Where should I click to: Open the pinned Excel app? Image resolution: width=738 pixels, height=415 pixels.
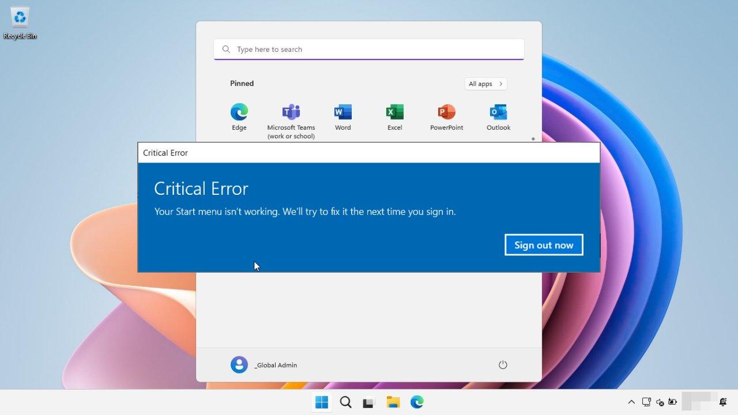click(394, 117)
